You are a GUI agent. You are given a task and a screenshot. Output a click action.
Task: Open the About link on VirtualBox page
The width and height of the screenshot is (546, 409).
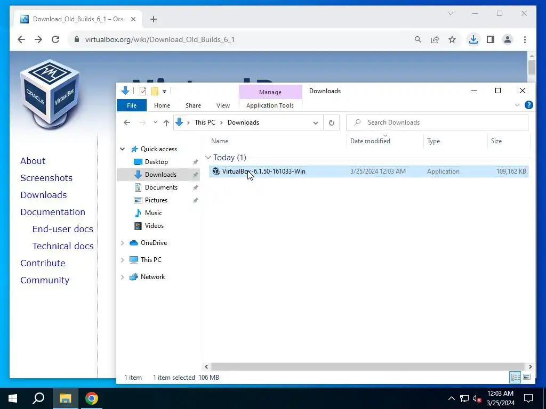(33, 161)
